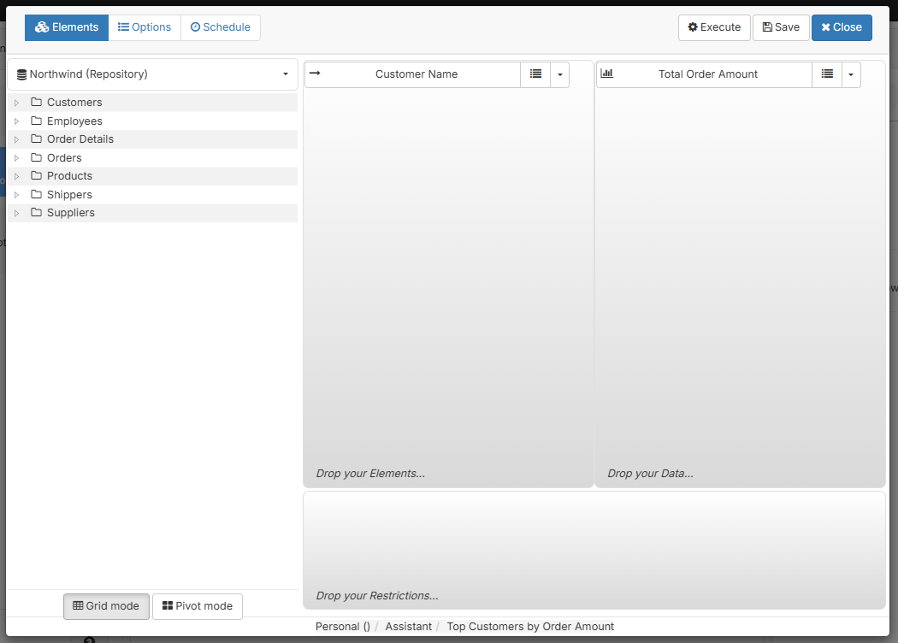Click the list icon beside Total Order Amount

[x=827, y=74]
